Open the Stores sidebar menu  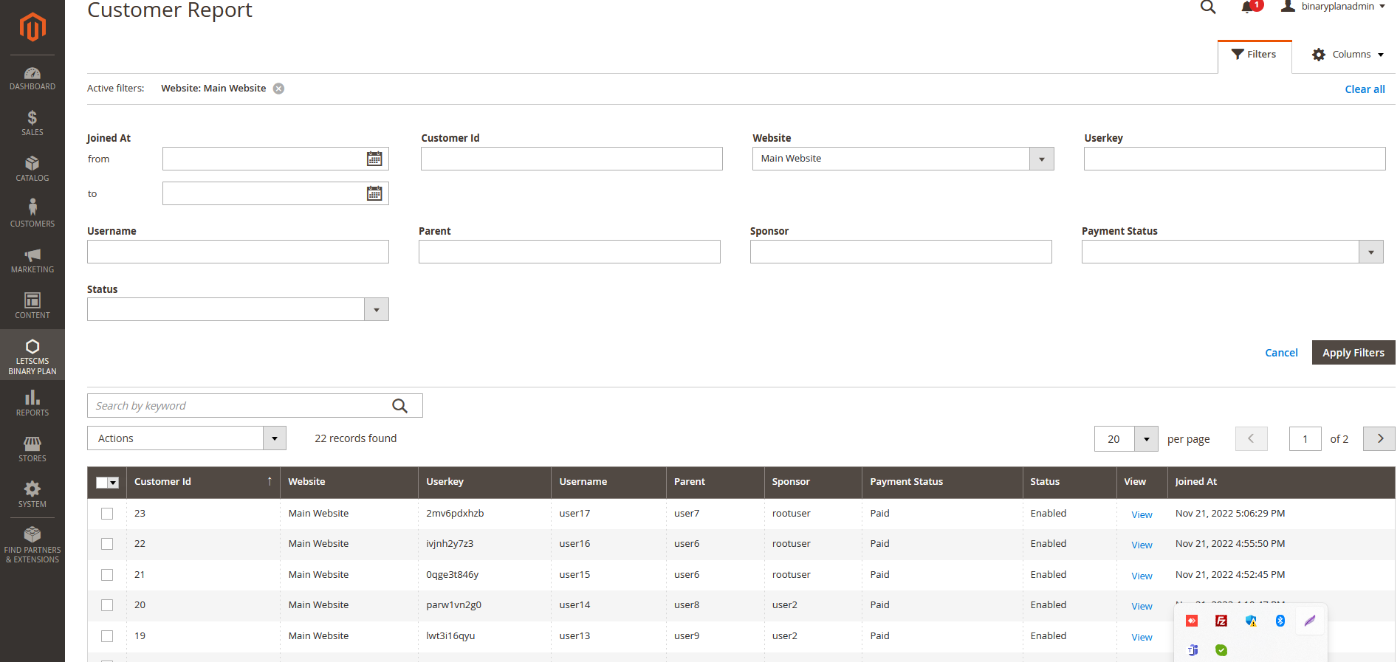[x=32, y=449]
